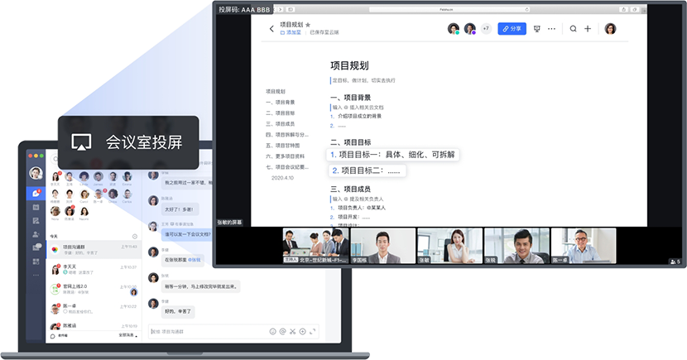Jump to 一、项目背景 in outline
Screen dimensions: 687x360
pos(281,102)
